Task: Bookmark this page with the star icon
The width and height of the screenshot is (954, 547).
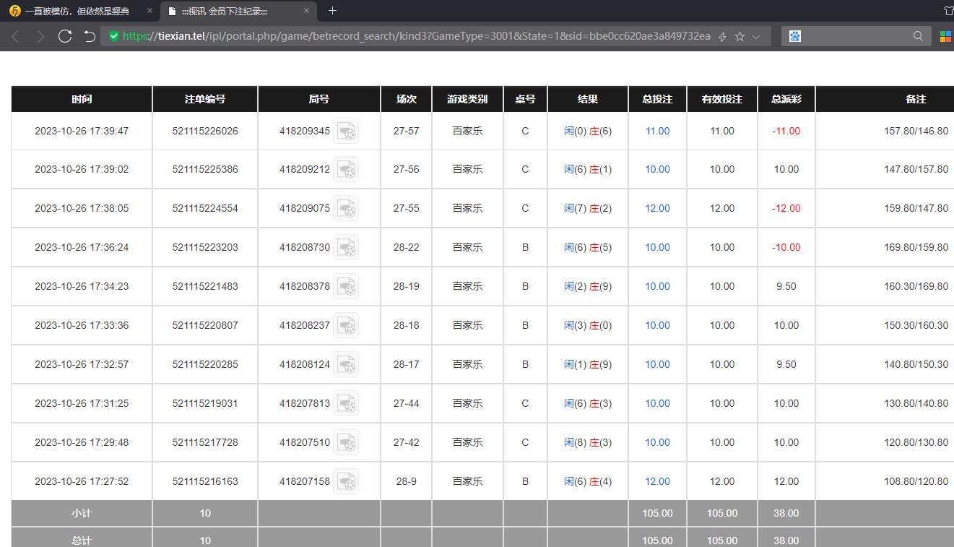Action: point(740,36)
